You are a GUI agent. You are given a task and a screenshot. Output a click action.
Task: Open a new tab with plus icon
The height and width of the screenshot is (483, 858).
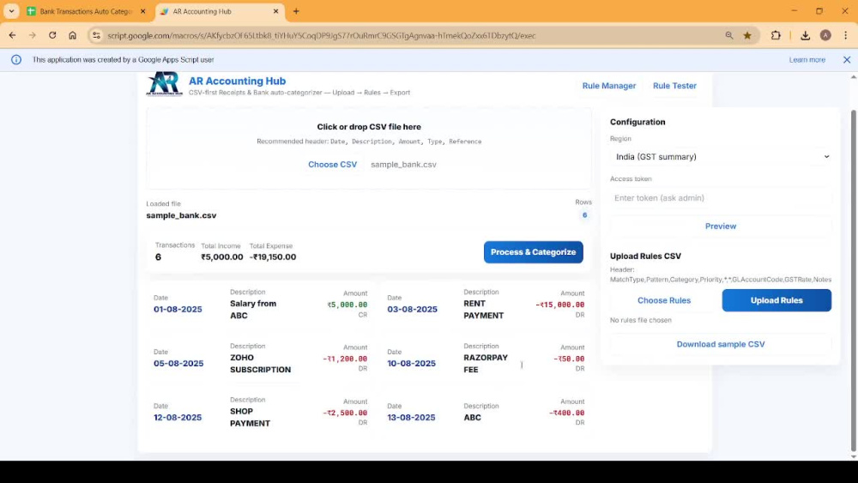(x=296, y=11)
